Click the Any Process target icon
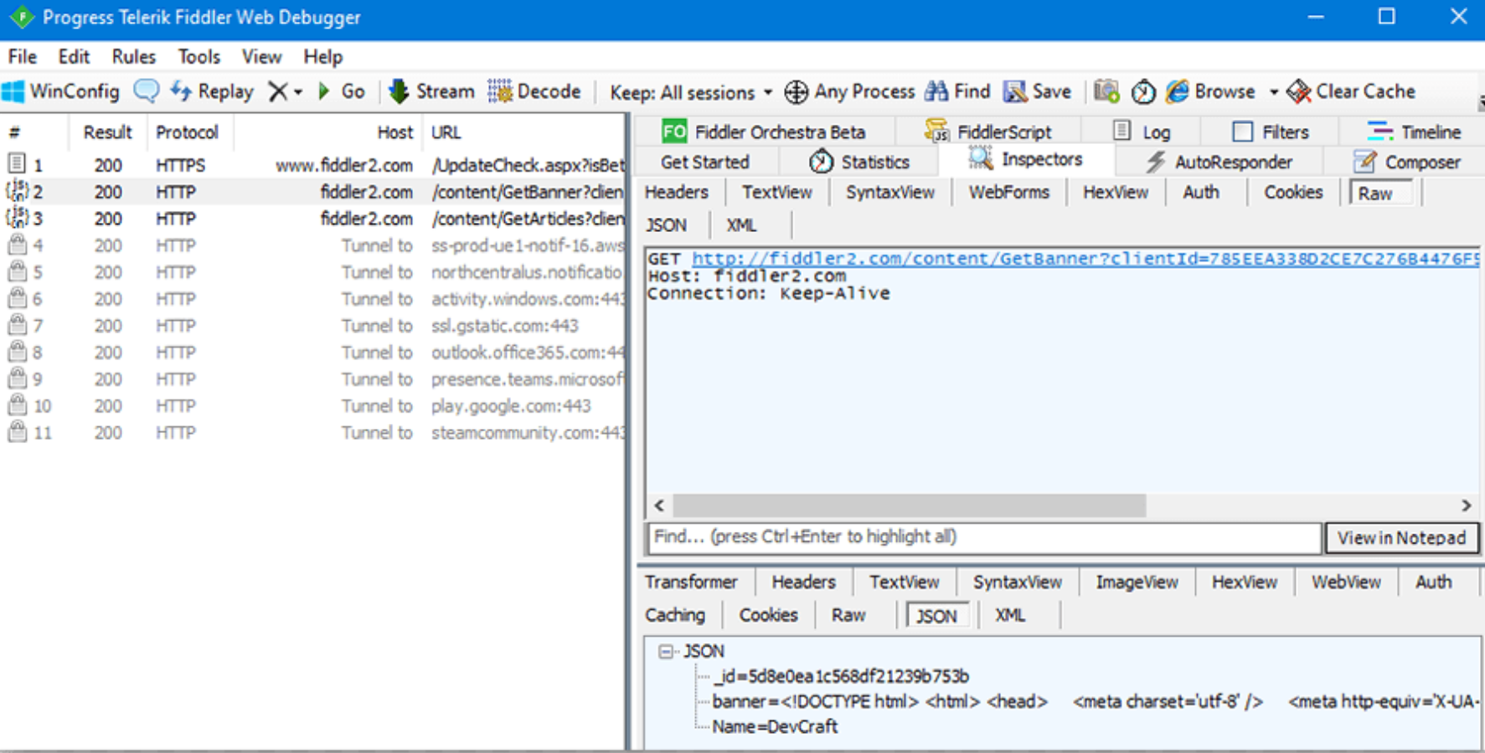Viewport: 1485px width, 753px height. 796,91
